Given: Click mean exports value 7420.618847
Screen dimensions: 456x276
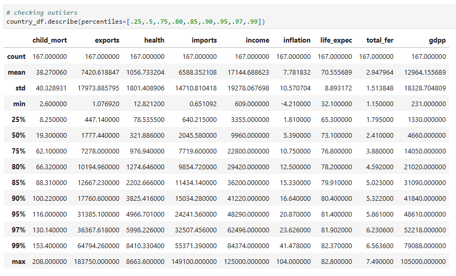Looking at the screenshot, I should pos(100,72).
